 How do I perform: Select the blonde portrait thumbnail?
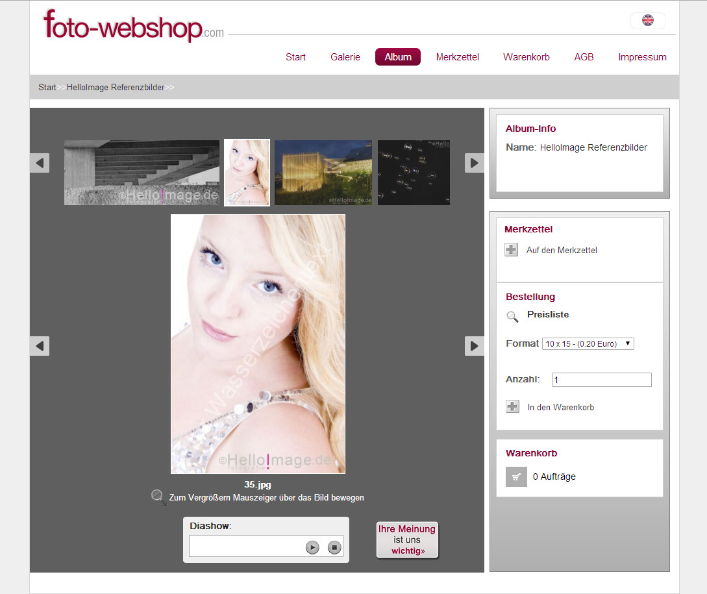point(247,173)
